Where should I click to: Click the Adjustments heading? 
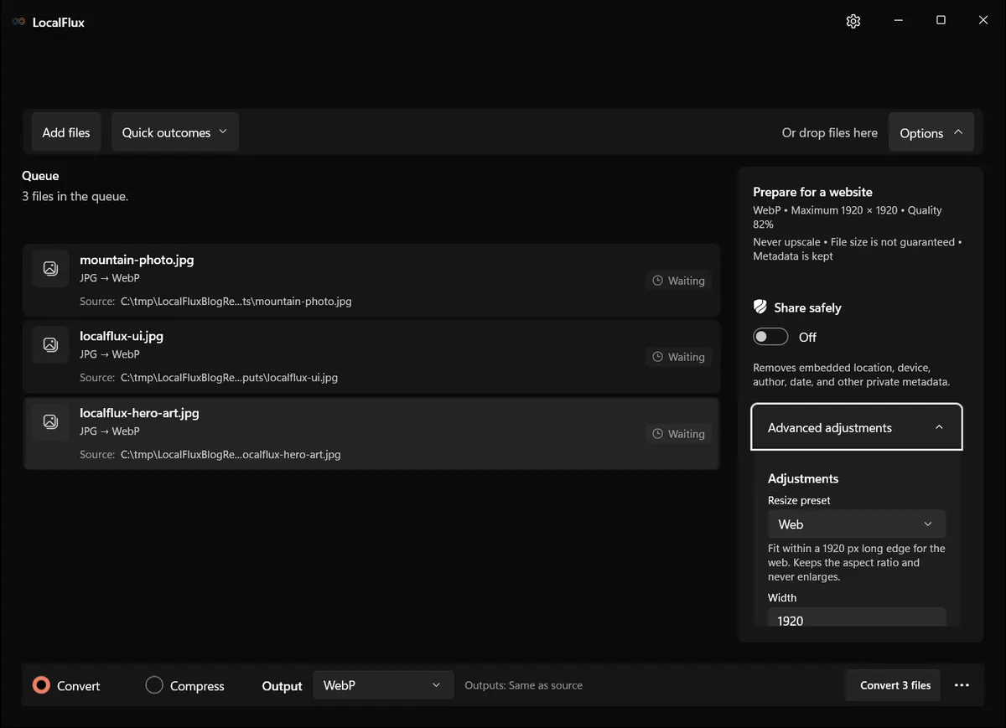tap(803, 478)
